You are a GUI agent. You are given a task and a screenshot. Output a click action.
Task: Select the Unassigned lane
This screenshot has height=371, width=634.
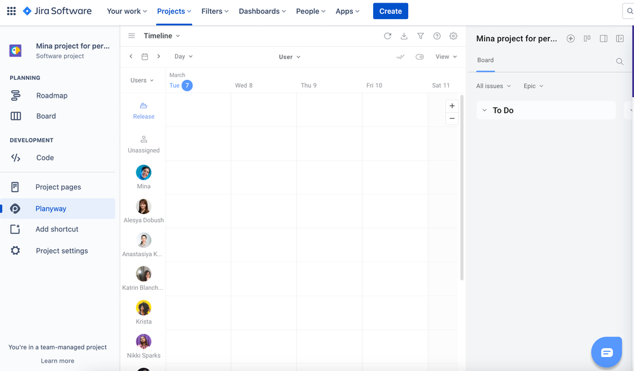[x=143, y=145]
